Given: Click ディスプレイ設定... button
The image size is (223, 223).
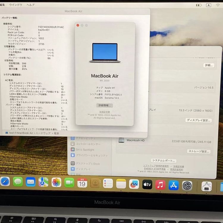Looking at the screenshot, I should [x=199, y=120].
